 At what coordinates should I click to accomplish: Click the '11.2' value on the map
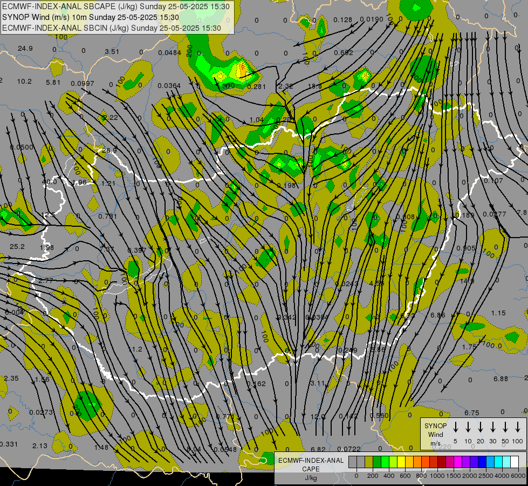tap(135, 349)
